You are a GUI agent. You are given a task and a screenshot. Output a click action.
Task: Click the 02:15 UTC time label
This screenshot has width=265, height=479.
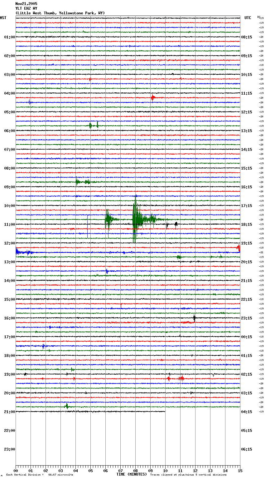pos(247,374)
